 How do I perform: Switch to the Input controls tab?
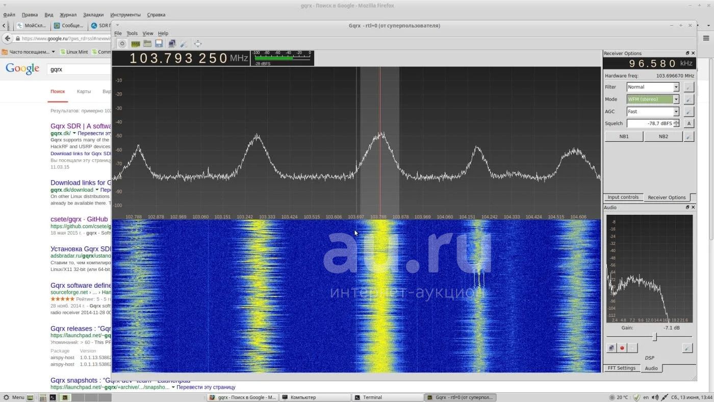623,197
